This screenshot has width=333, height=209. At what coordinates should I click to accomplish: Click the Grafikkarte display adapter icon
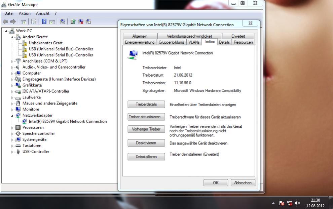tap(18, 85)
